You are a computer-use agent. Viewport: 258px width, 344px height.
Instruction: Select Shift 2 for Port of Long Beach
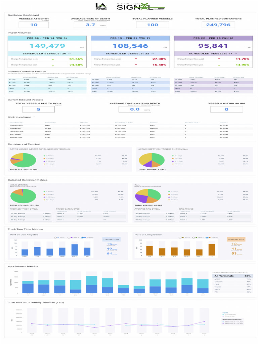click(193, 238)
